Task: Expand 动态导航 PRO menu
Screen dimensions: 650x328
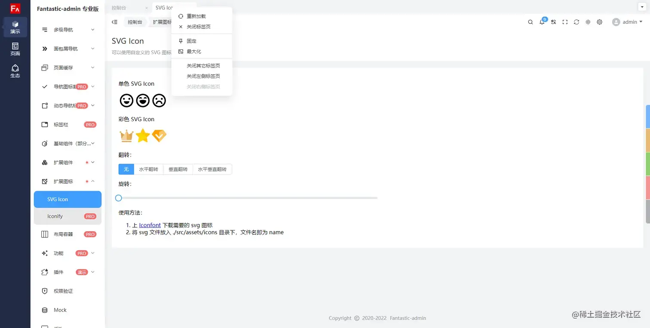Action: point(69,105)
